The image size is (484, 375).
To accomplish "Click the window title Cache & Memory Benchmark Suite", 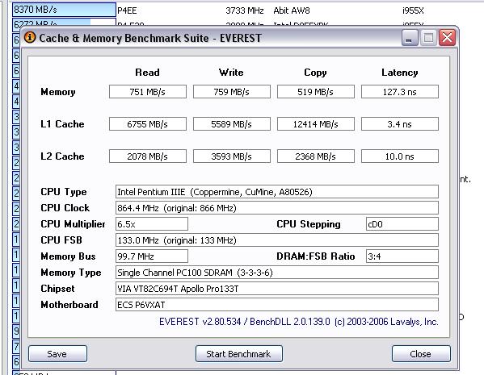I will pyautogui.click(x=150, y=38).
